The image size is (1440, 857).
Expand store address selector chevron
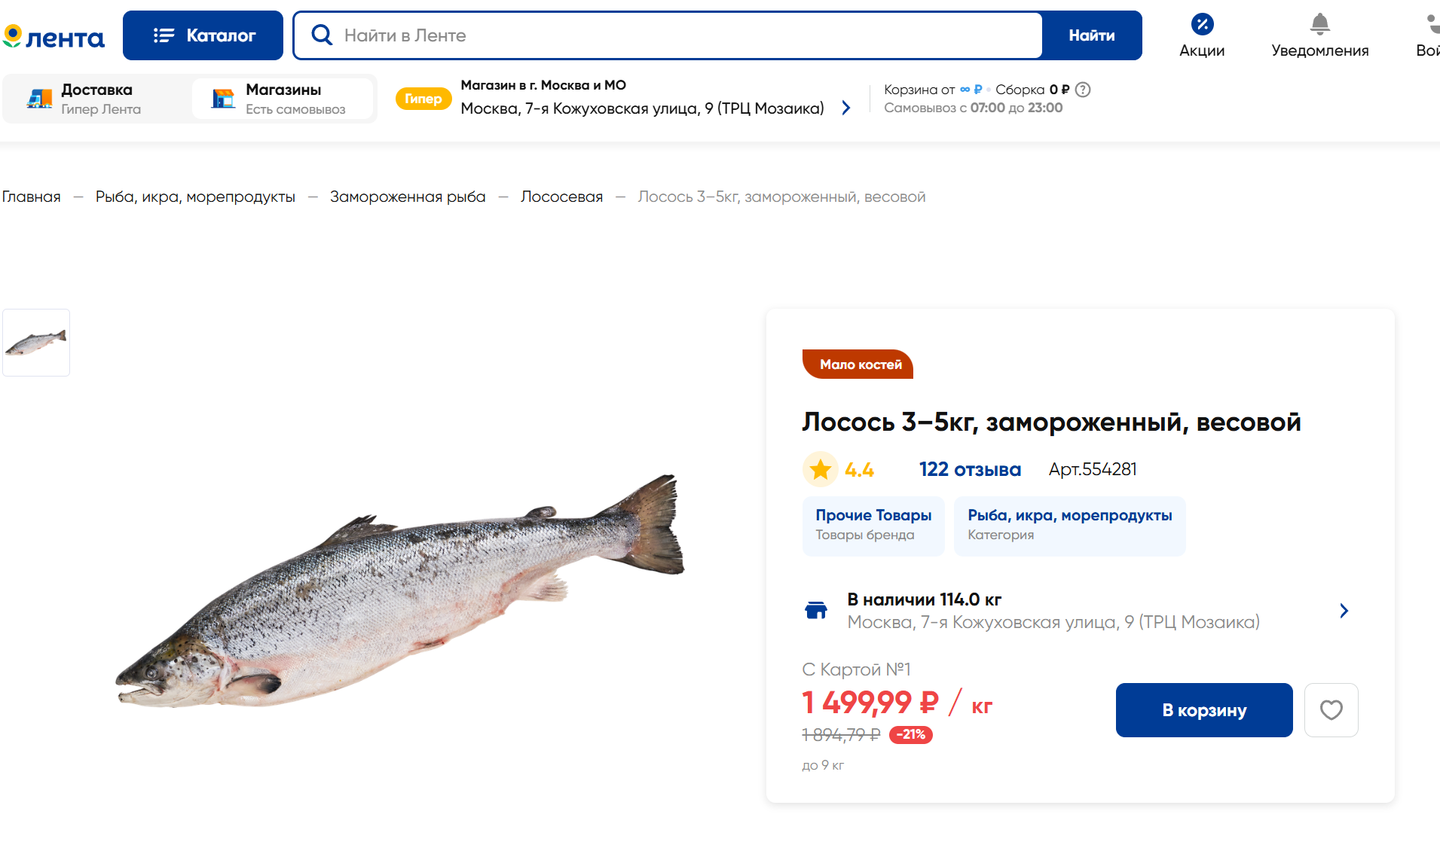pyautogui.click(x=846, y=108)
